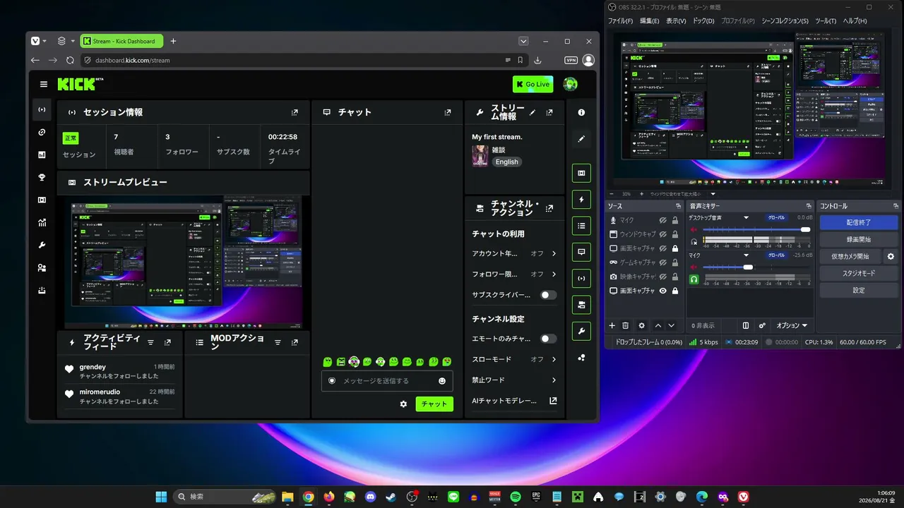Open chat settings gear icon
Image resolution: width=904 pixels, height=508 pixels.
pos(403,404)
